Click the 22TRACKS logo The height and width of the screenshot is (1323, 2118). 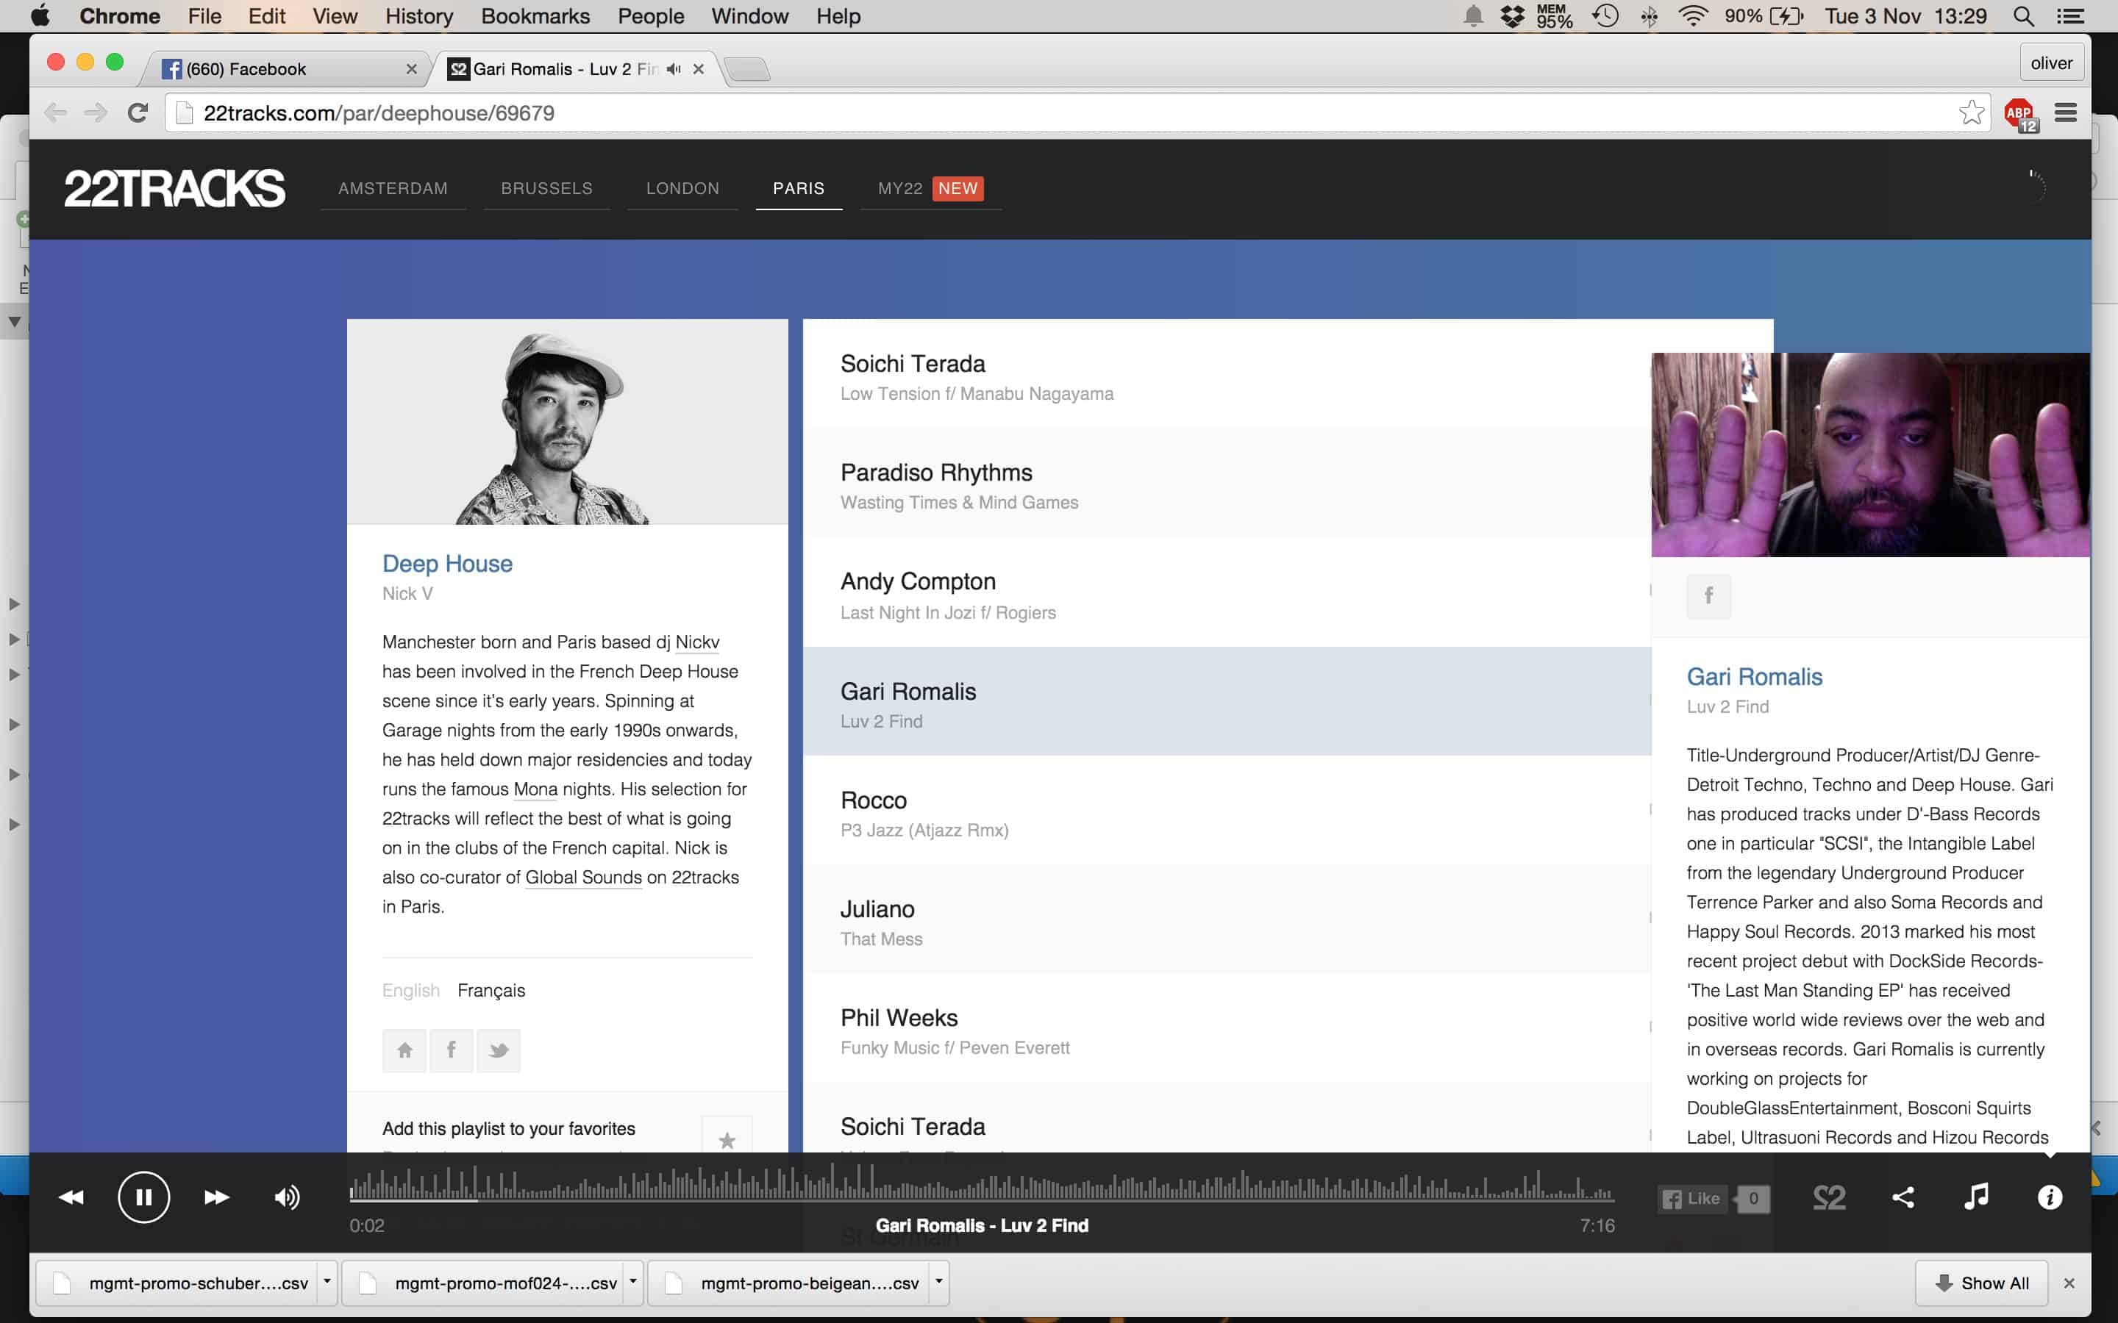[x=174, y=188]
